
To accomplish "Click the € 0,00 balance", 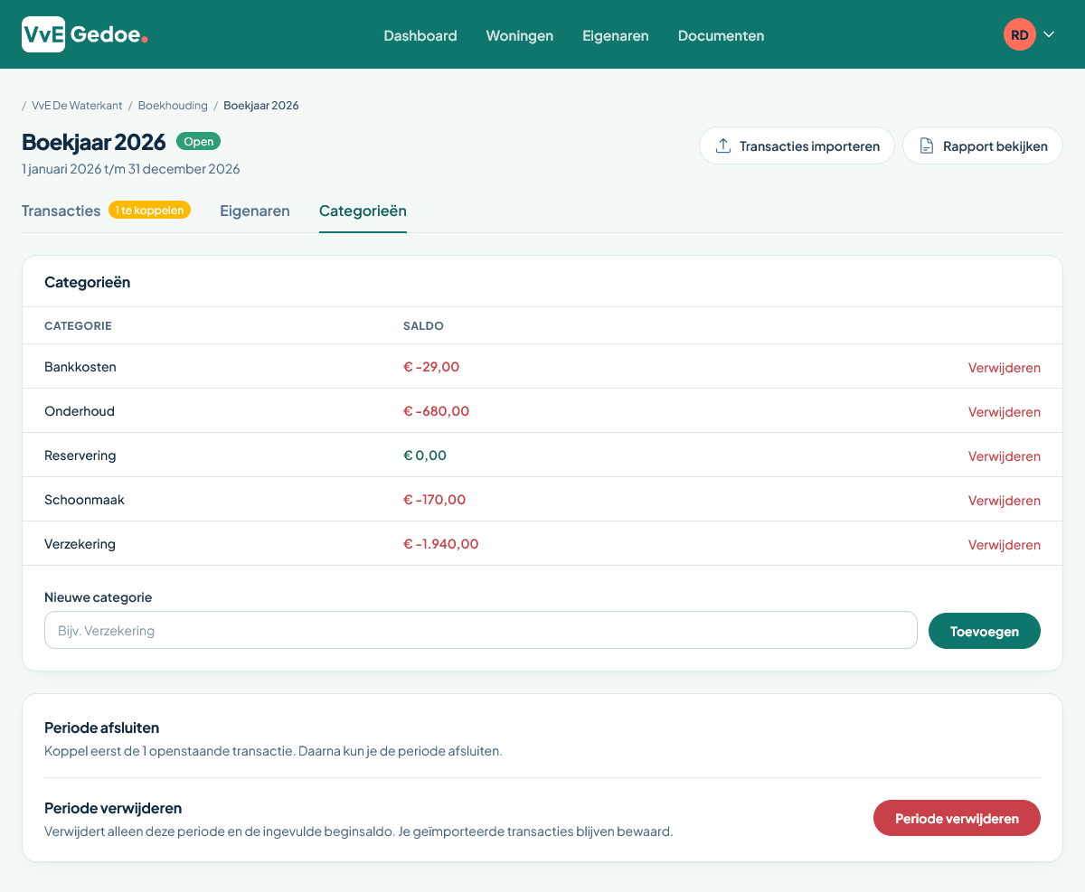I will click(425, 455).
